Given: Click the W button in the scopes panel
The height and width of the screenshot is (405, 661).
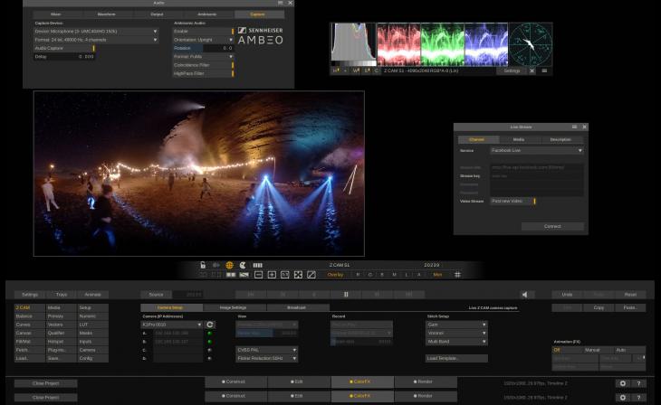Looking at the screenshot, I should pos(356,71).
